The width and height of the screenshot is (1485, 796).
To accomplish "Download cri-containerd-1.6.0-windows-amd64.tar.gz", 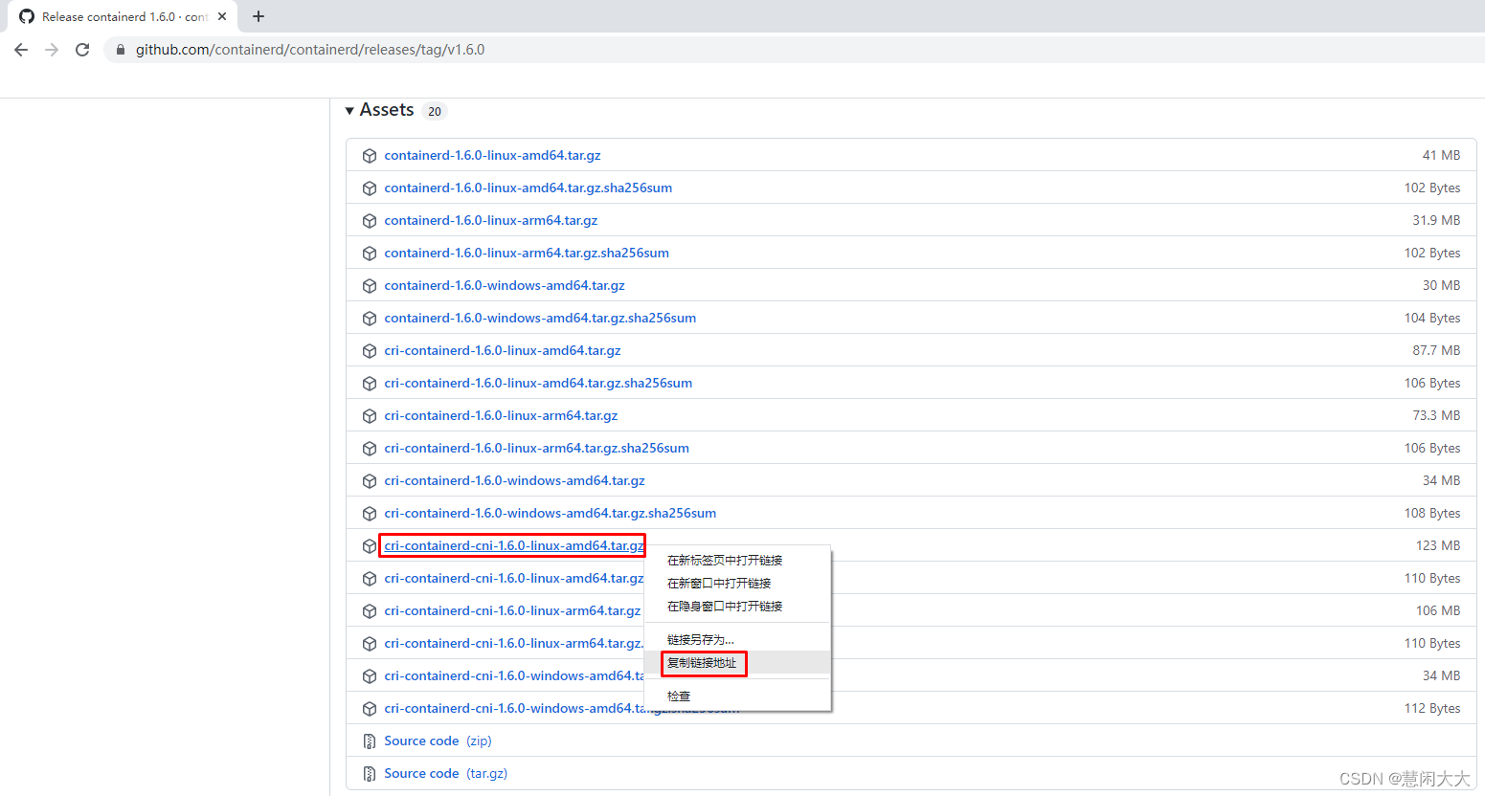I will coord(515,480).
